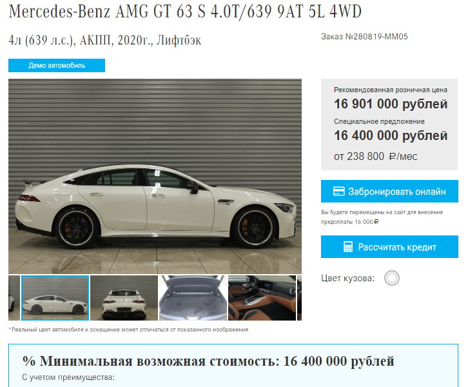Show the partially hidden right thumbnail
Viewport: 468px width, 387px height.
299,298
